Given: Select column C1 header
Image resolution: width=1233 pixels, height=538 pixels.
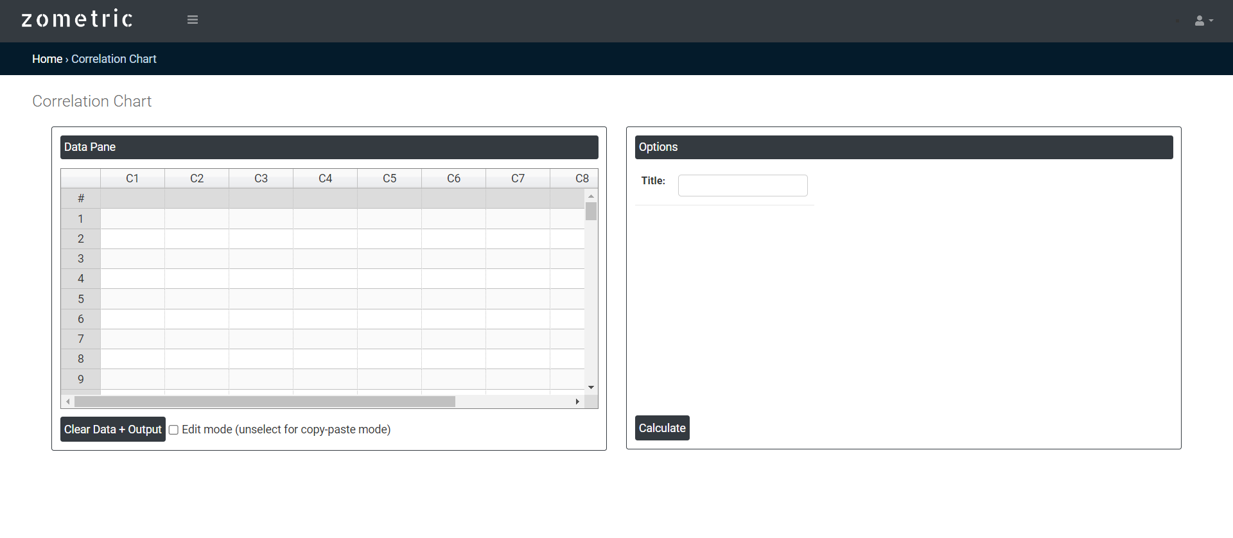Looking at the screenshot, I should coord(132,178).
